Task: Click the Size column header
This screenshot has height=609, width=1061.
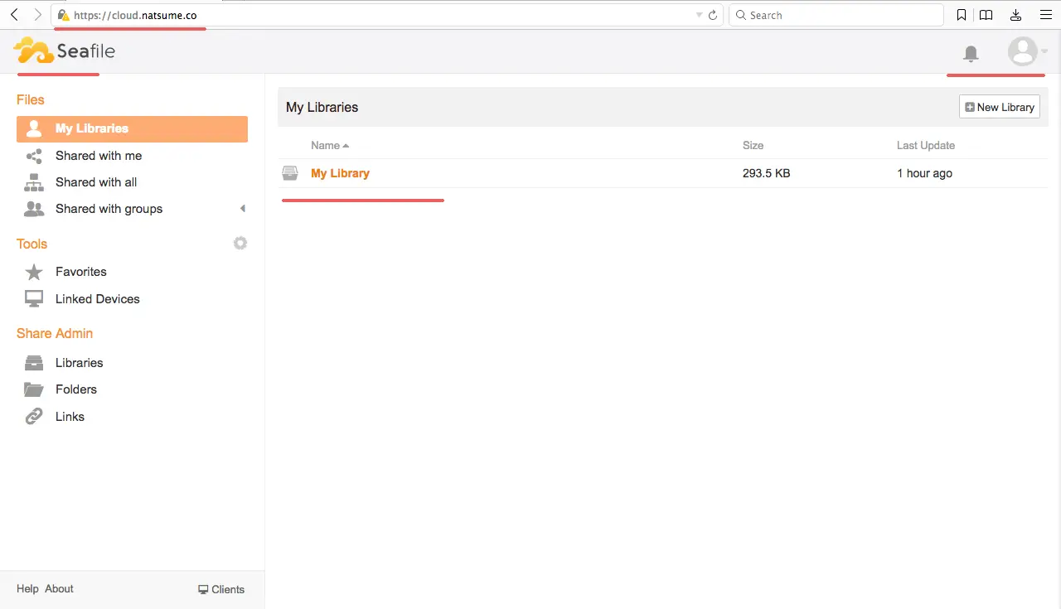Action: [x=753, y=145]
